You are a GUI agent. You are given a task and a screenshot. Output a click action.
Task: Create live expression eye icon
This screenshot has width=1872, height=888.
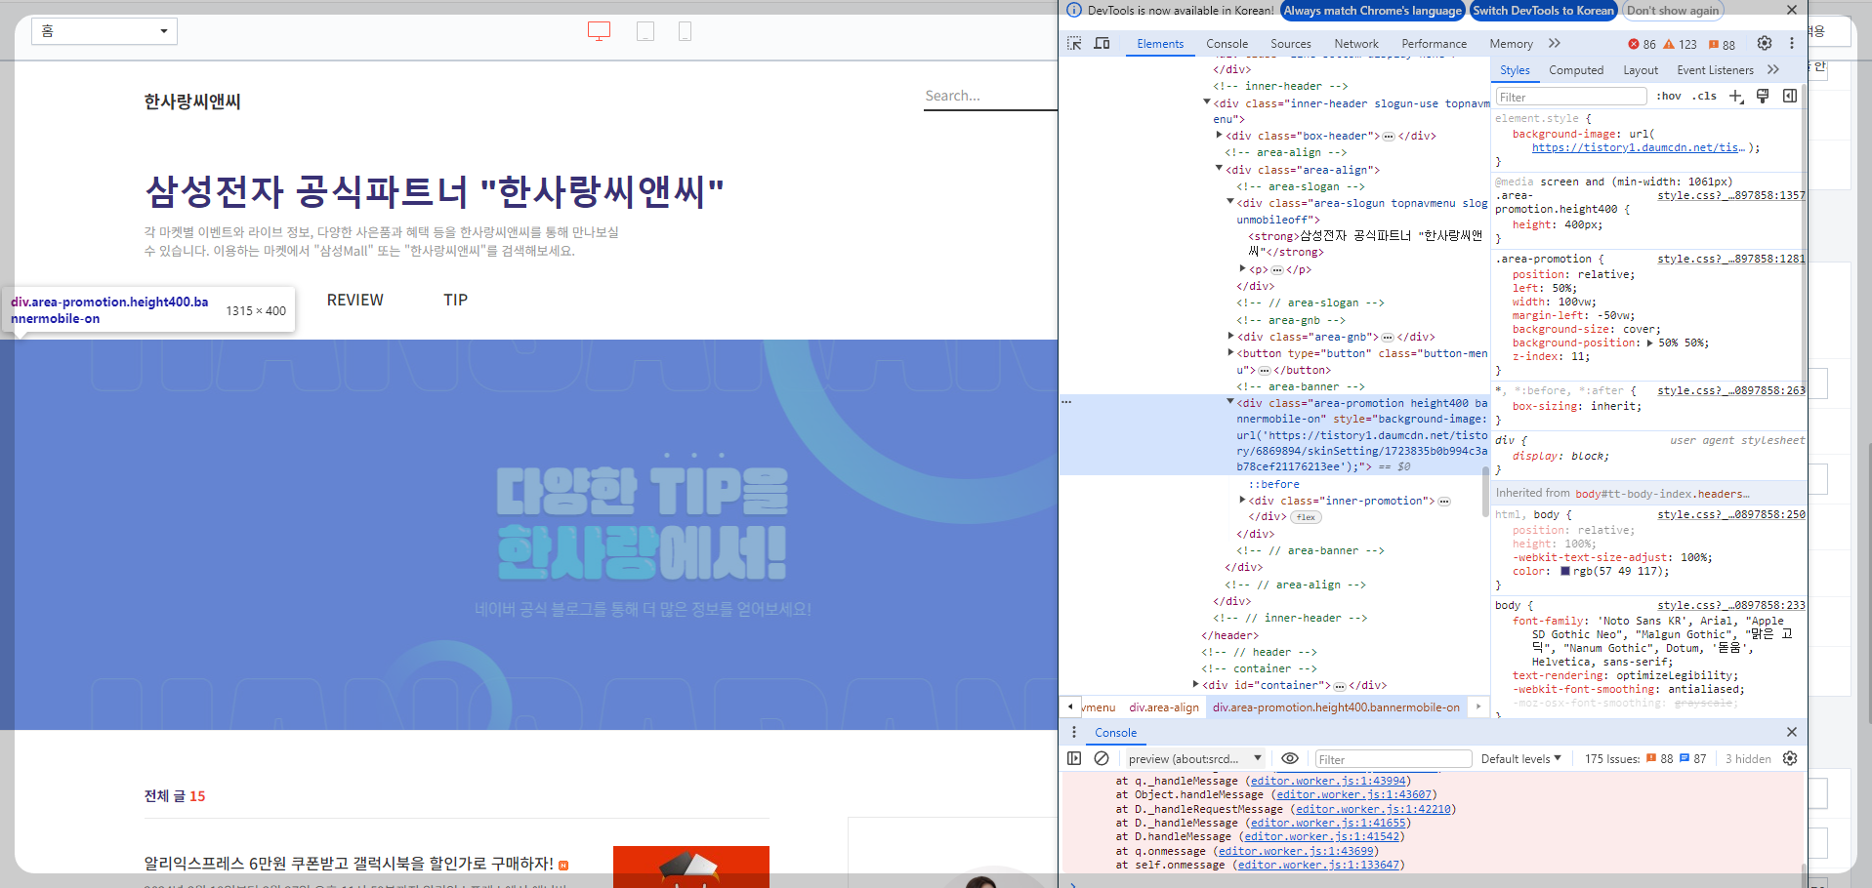pos(1290,758)
